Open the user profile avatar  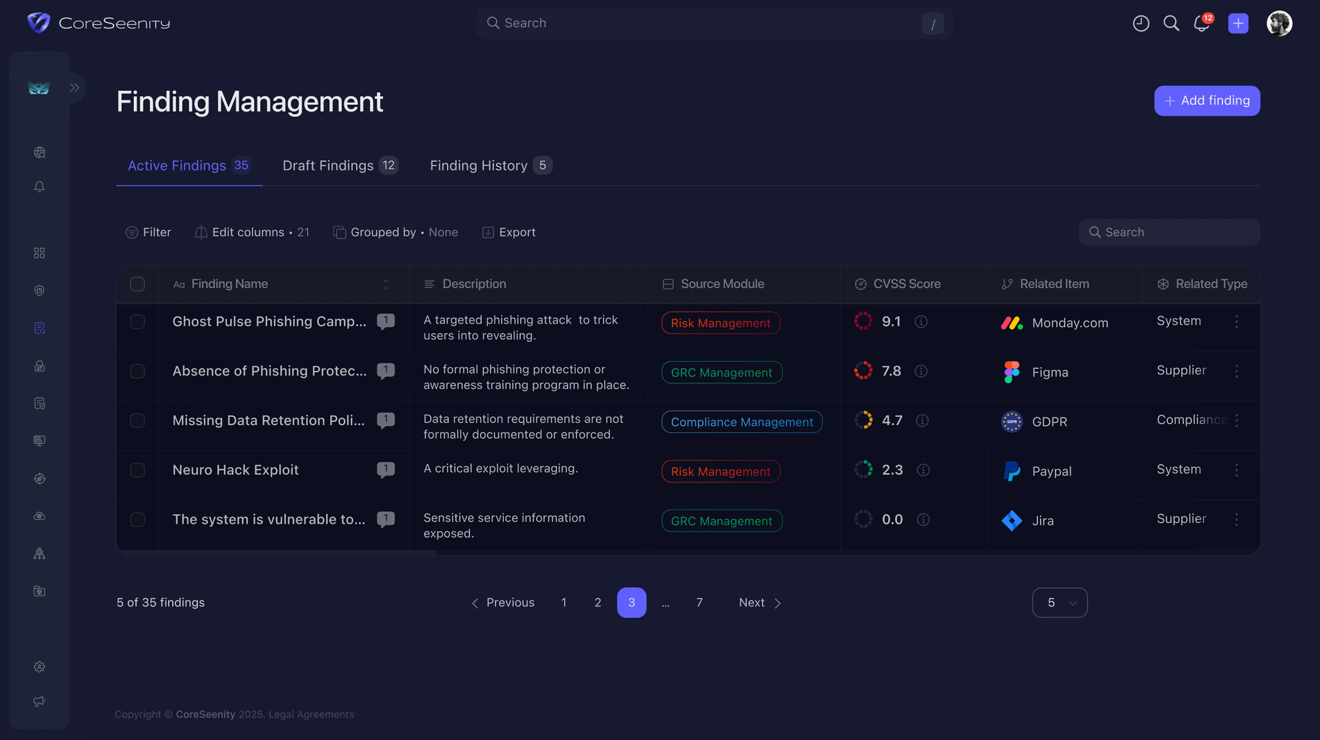[x=1279, y=23]
